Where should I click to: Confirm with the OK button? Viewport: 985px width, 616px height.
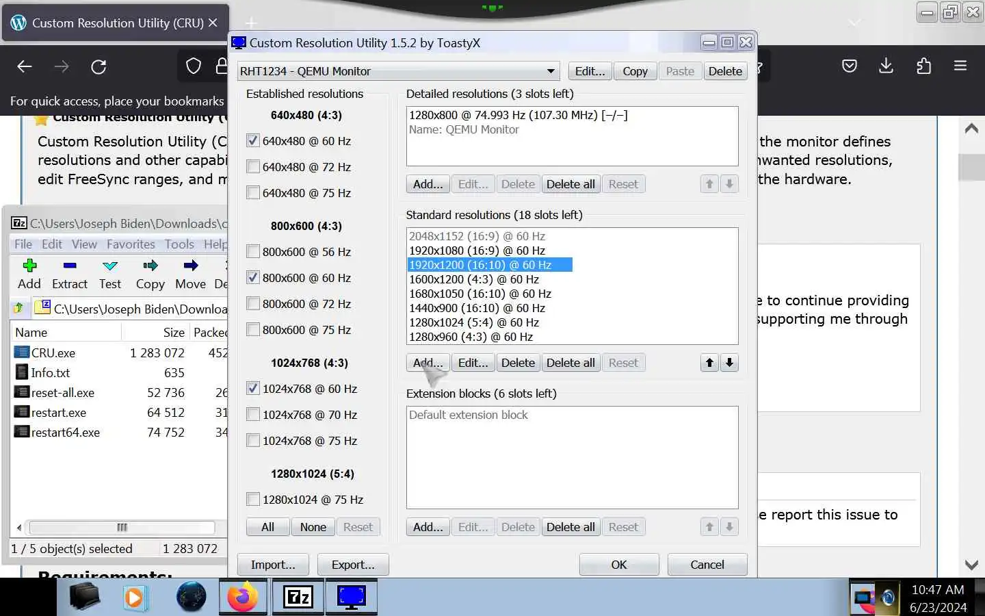tap(618, 565)
